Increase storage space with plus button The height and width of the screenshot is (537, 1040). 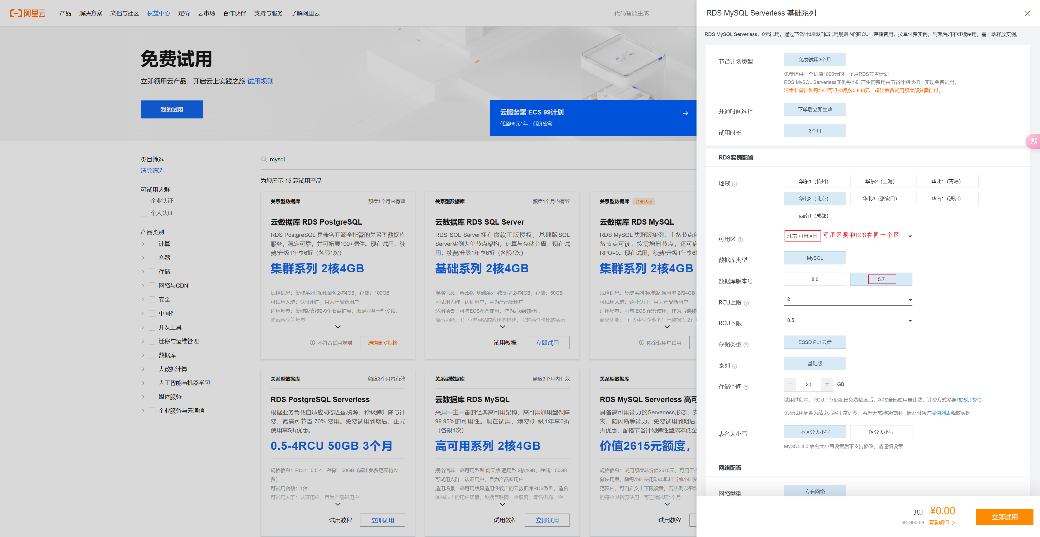point(827,384)
